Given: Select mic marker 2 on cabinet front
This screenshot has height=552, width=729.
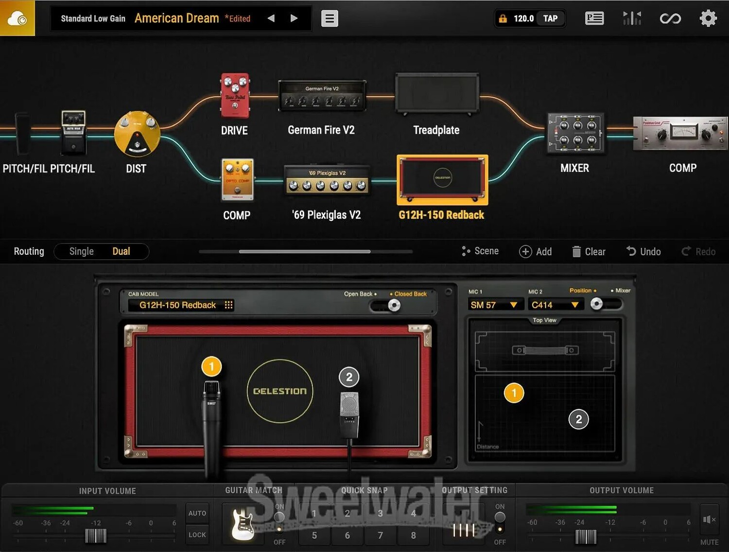Looking at the screenshot, I should (x=349, y=377).
